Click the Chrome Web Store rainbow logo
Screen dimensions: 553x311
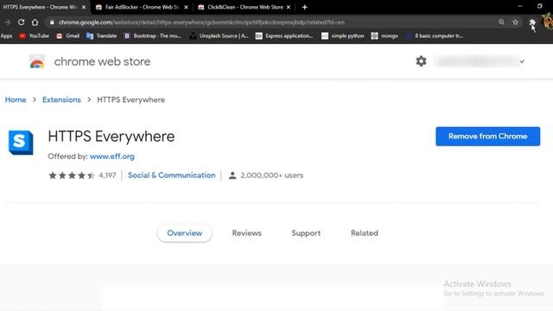tap(37, 61)
